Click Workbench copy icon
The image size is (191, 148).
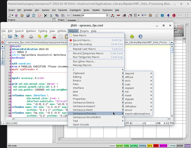coord(57,16)
